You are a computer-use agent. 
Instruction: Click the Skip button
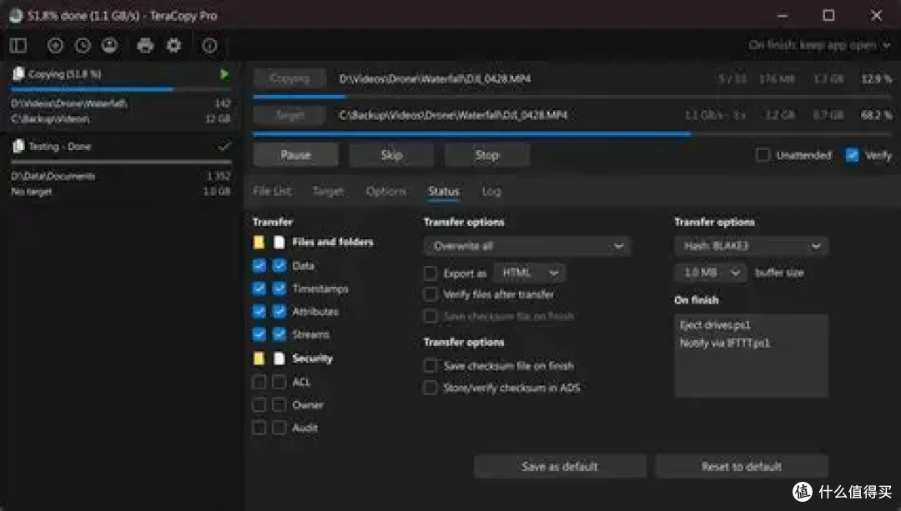391,155
